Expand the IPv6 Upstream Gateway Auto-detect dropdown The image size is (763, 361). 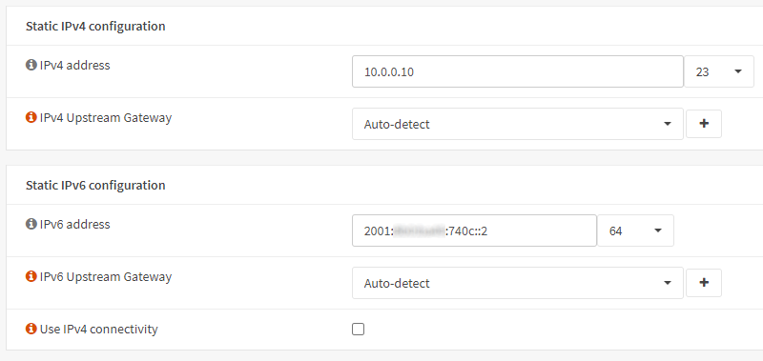(x=518, y=283)
